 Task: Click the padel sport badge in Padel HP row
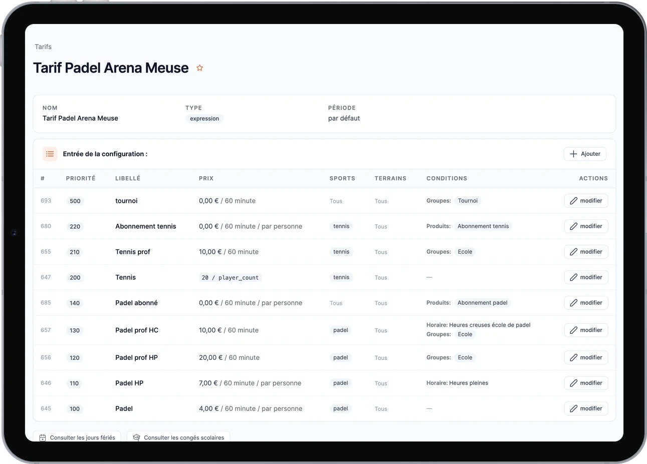tap(341, 383)
